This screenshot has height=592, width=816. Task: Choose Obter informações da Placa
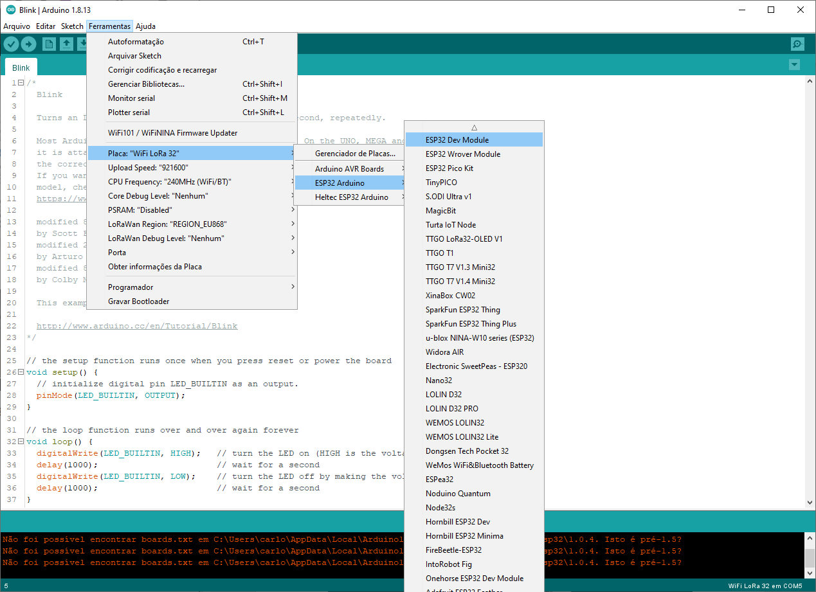click(192, 267)
